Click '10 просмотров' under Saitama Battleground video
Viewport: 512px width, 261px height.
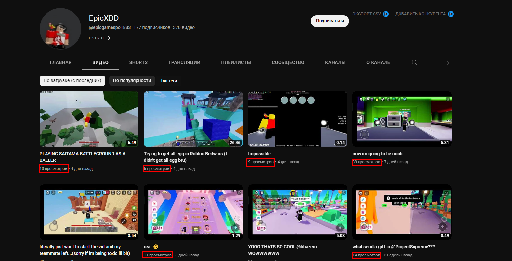[x=54, y=169]
